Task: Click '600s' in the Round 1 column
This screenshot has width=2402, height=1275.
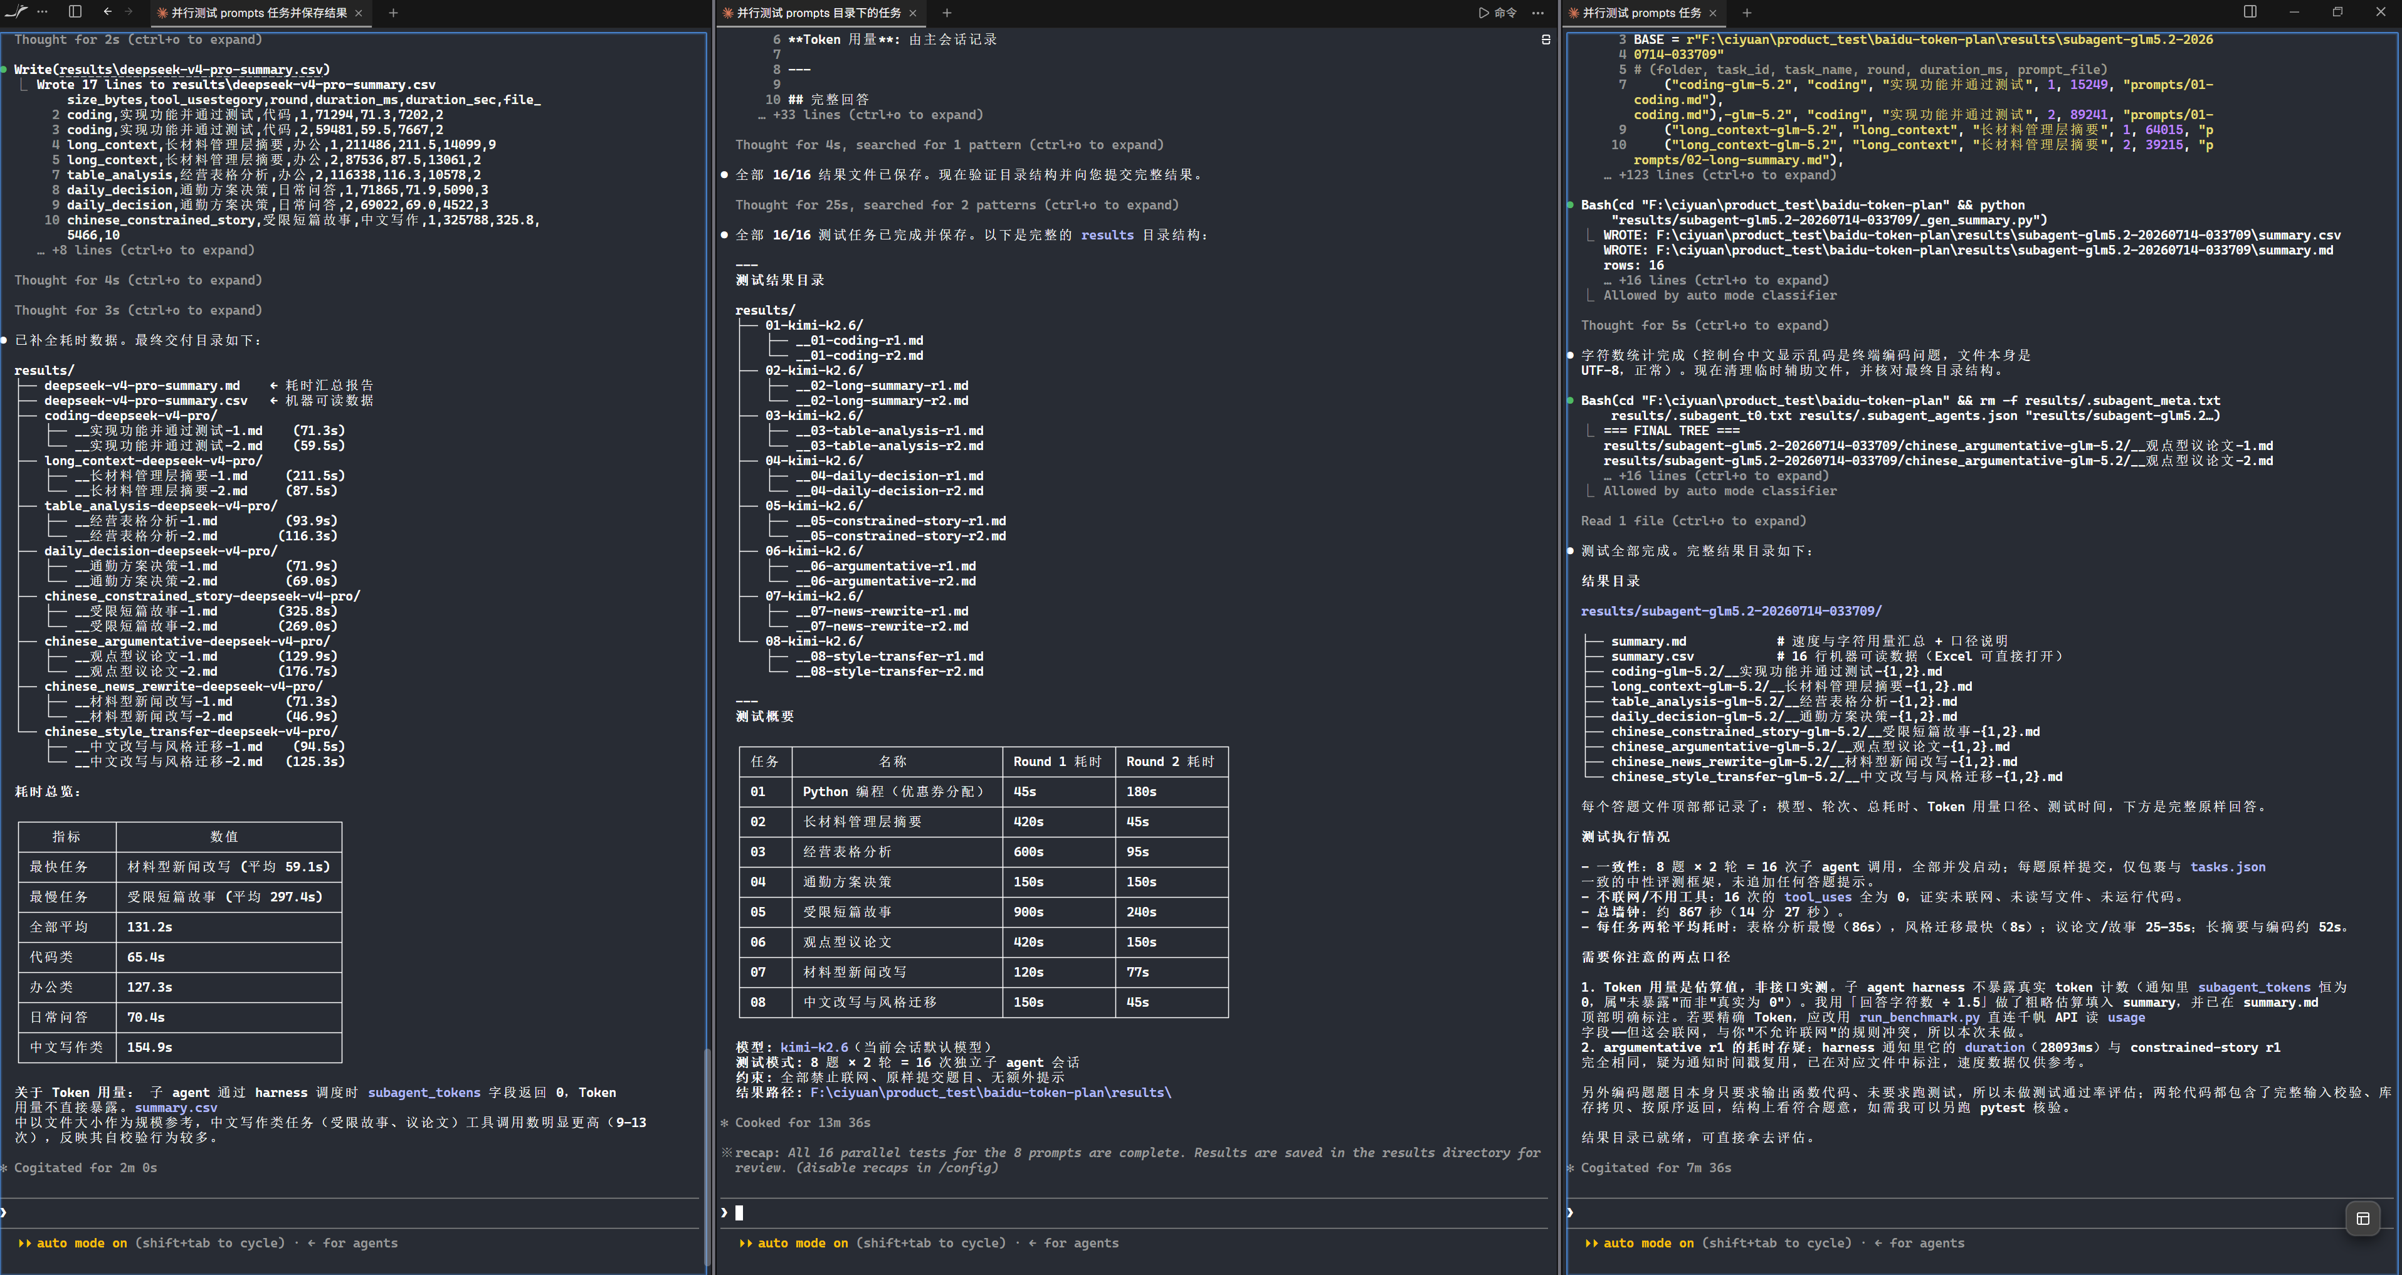Action: tap(1028, 852)
